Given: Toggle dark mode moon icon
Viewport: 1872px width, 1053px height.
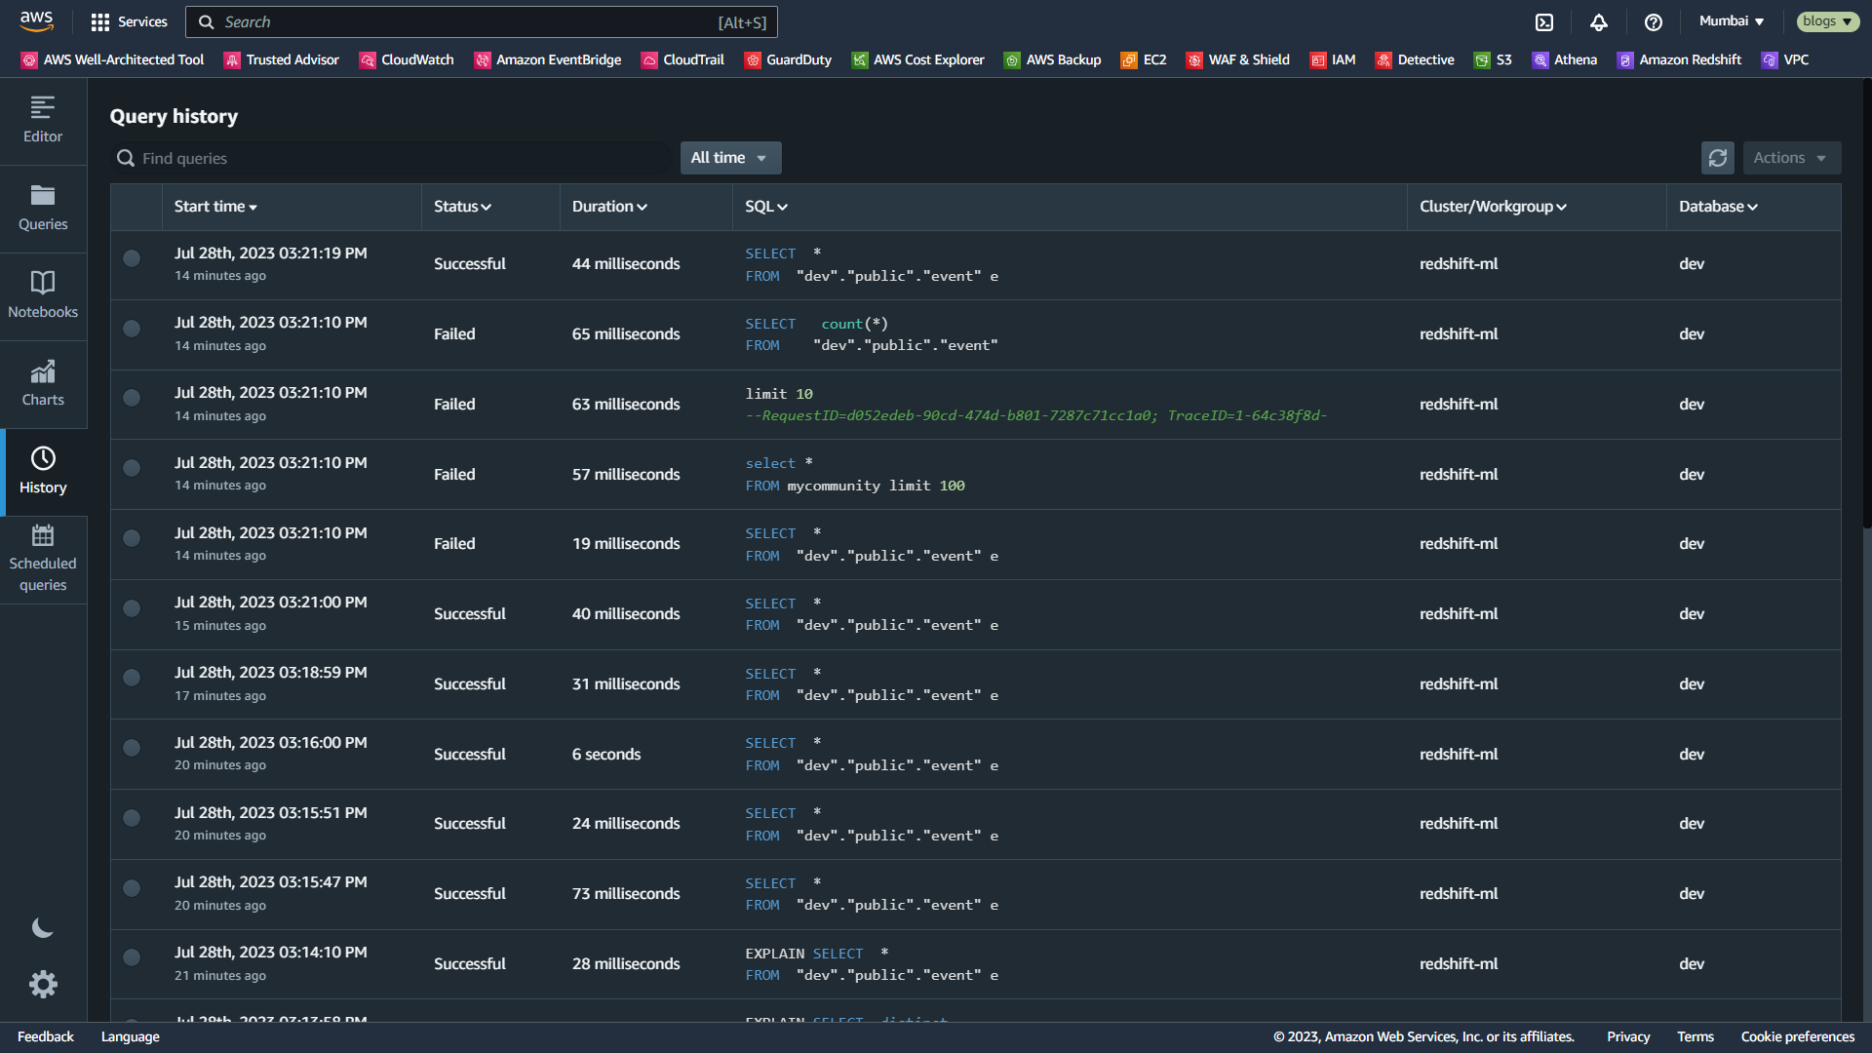Looking at the screenshot, I should click(x=43, y=928).
